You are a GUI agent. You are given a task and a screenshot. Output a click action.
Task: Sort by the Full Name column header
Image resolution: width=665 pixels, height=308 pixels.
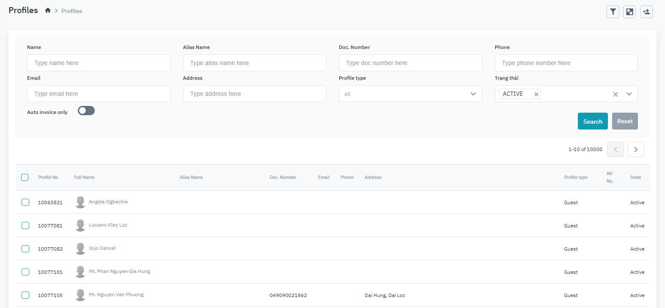(84, 177)
